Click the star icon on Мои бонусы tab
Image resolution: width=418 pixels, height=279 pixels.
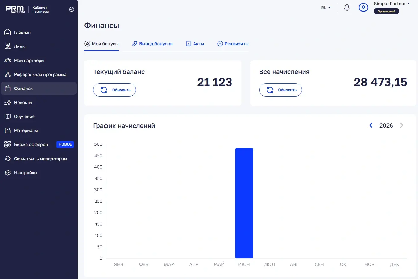click(x=87, y=44)
